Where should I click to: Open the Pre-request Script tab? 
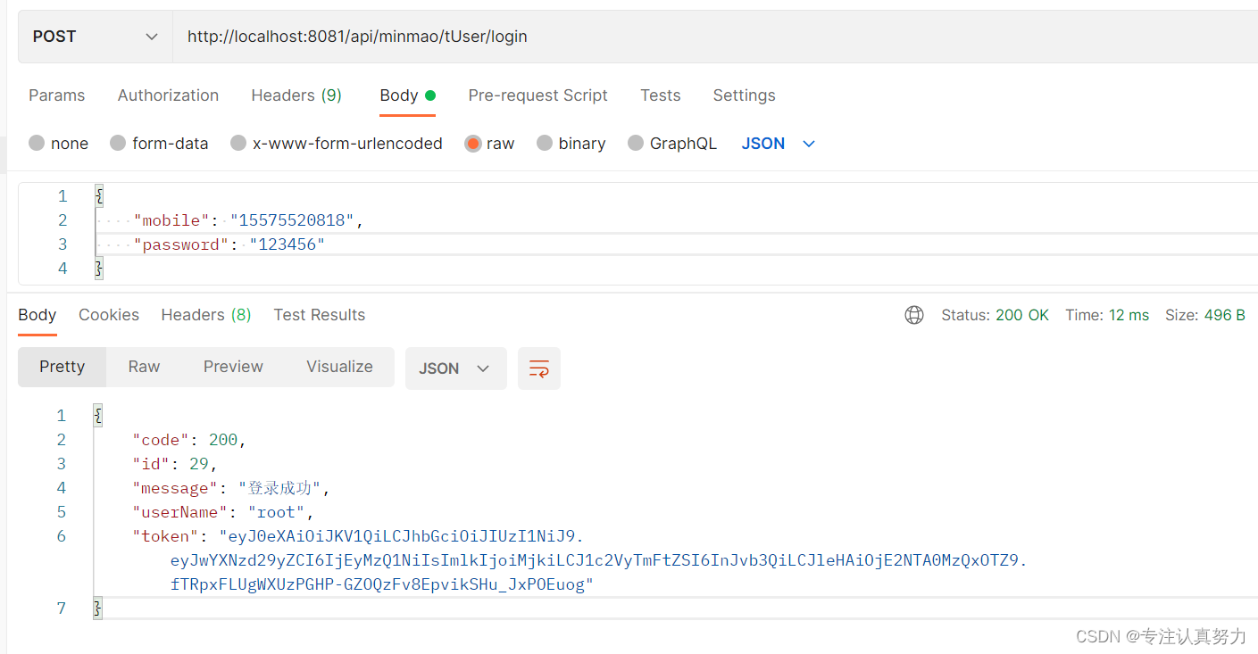tap(537, 95)
